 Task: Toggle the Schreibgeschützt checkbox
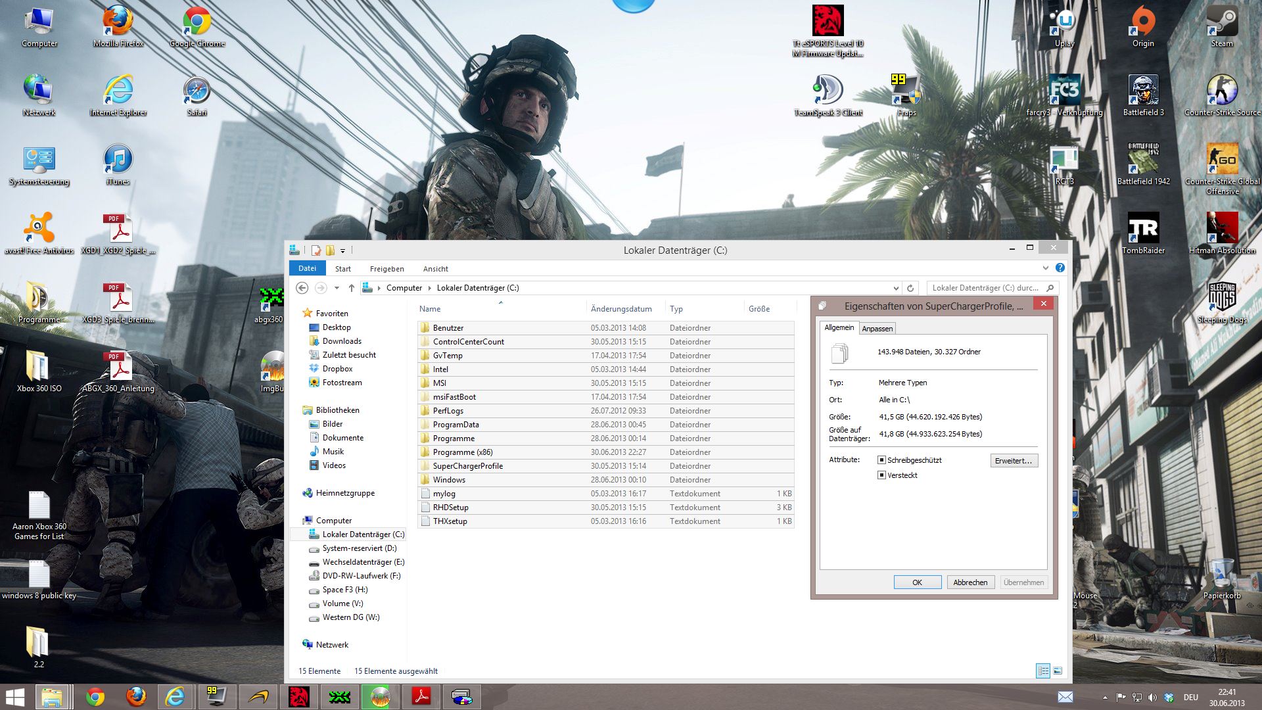pos(882,460)
